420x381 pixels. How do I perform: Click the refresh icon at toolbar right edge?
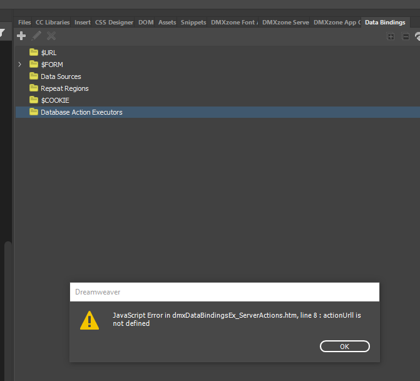[x=417, y=36]
